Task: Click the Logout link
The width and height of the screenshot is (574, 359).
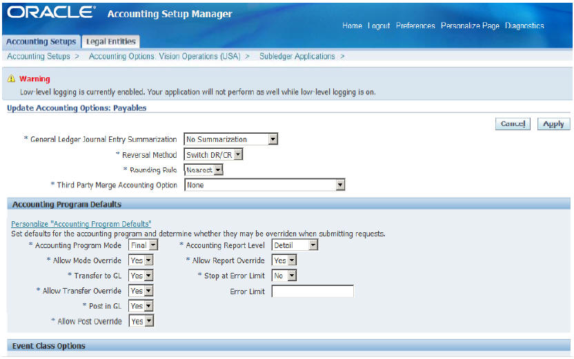Action: 379,26
